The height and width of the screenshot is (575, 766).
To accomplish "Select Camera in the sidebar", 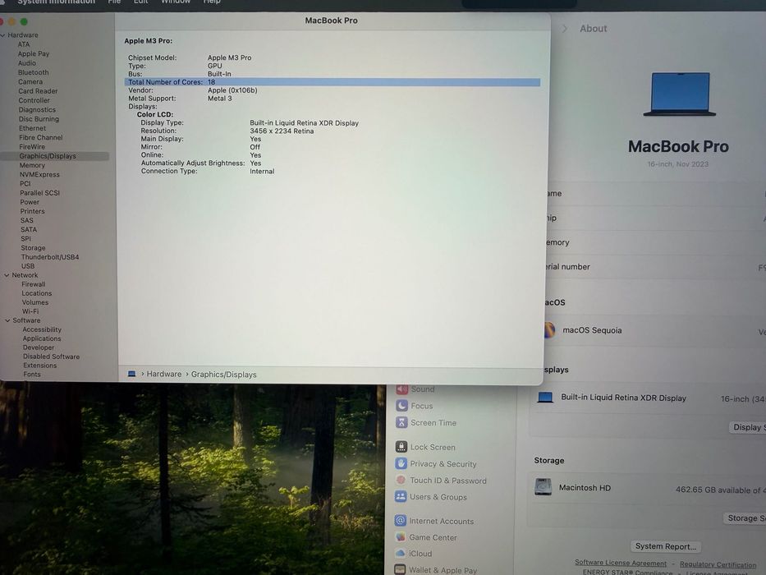I will 30,81.
